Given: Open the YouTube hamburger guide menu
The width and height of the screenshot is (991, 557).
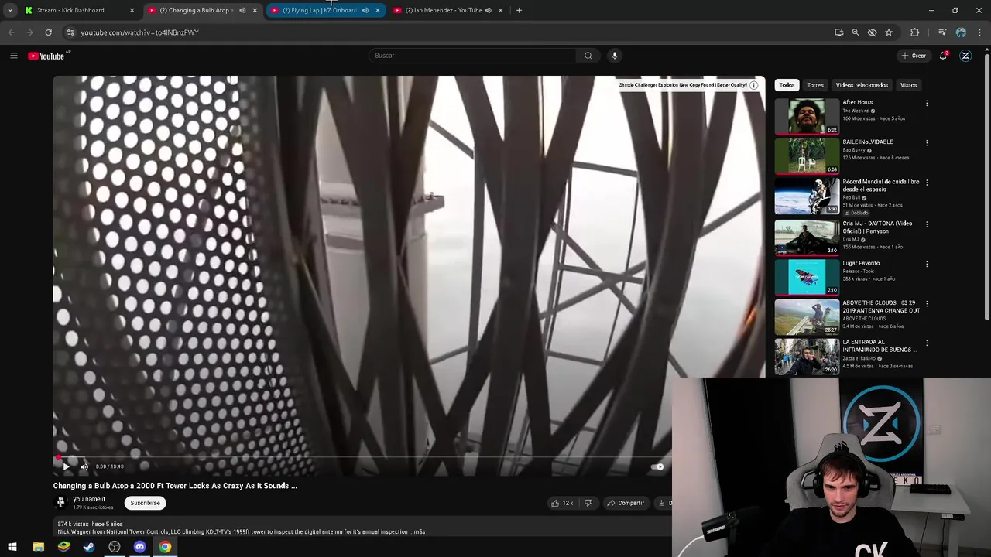Looking at the screenshot, I should (x=13, y=56).
